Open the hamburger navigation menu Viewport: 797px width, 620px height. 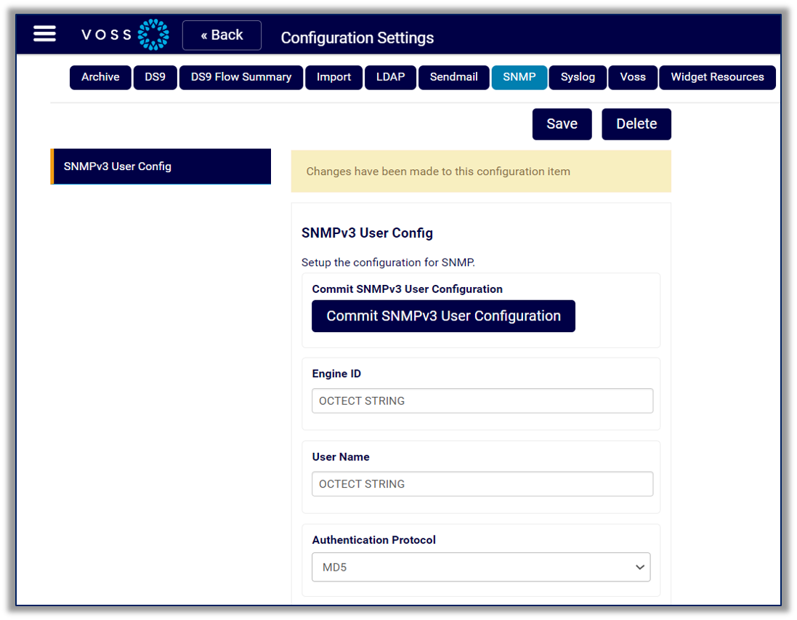44,33
